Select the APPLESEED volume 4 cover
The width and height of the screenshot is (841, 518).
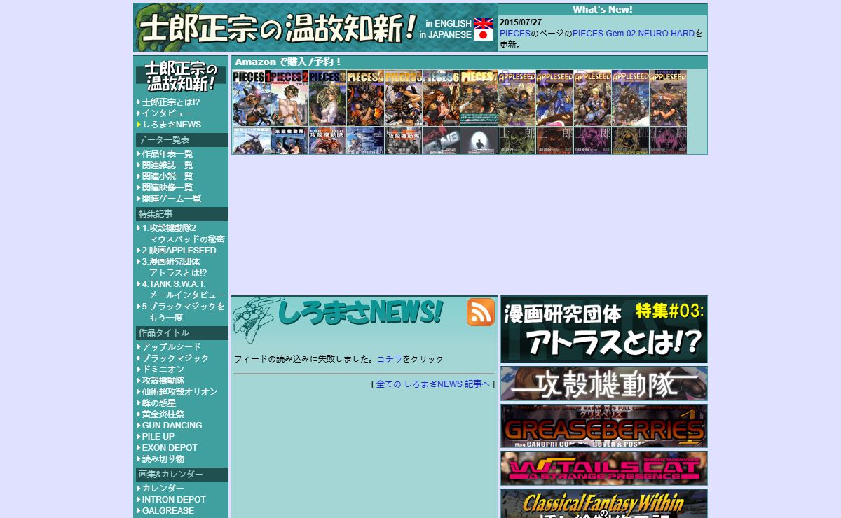click(x=630, y=98)
